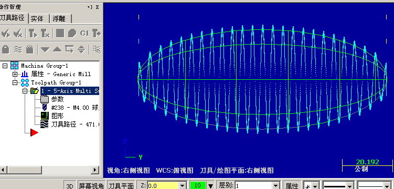Screen dimensions: 394x189
Task: Click the 5-Axis operation folder icon
Action: (35, 91)
